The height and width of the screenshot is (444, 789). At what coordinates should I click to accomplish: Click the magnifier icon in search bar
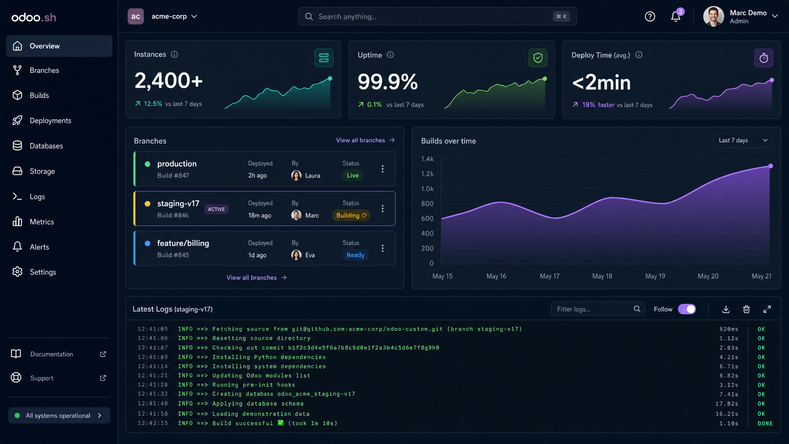click(309, 16)
